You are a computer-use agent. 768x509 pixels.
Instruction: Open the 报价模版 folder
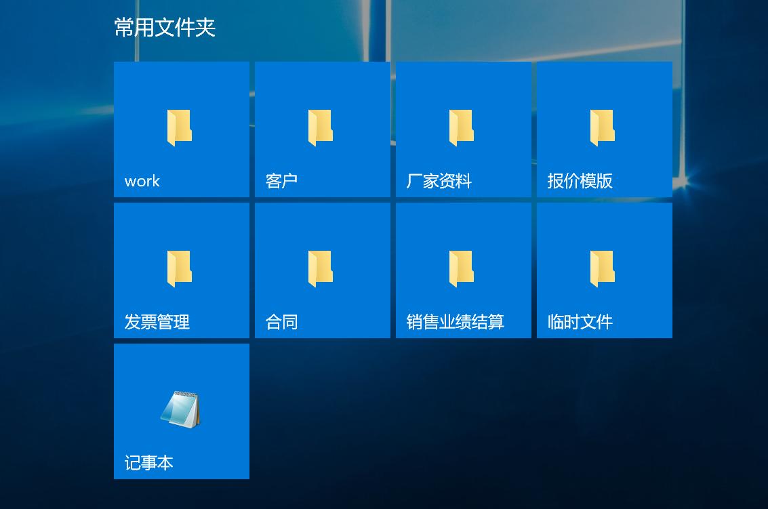[604, 129]
